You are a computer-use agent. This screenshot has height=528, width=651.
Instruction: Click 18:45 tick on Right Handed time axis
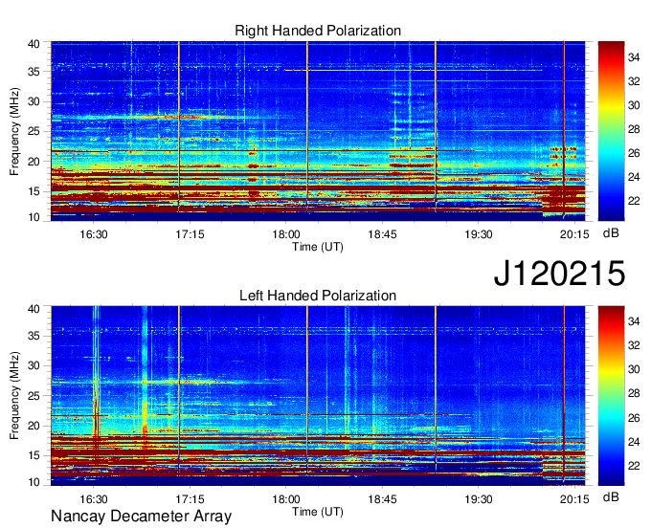(382, 234)
